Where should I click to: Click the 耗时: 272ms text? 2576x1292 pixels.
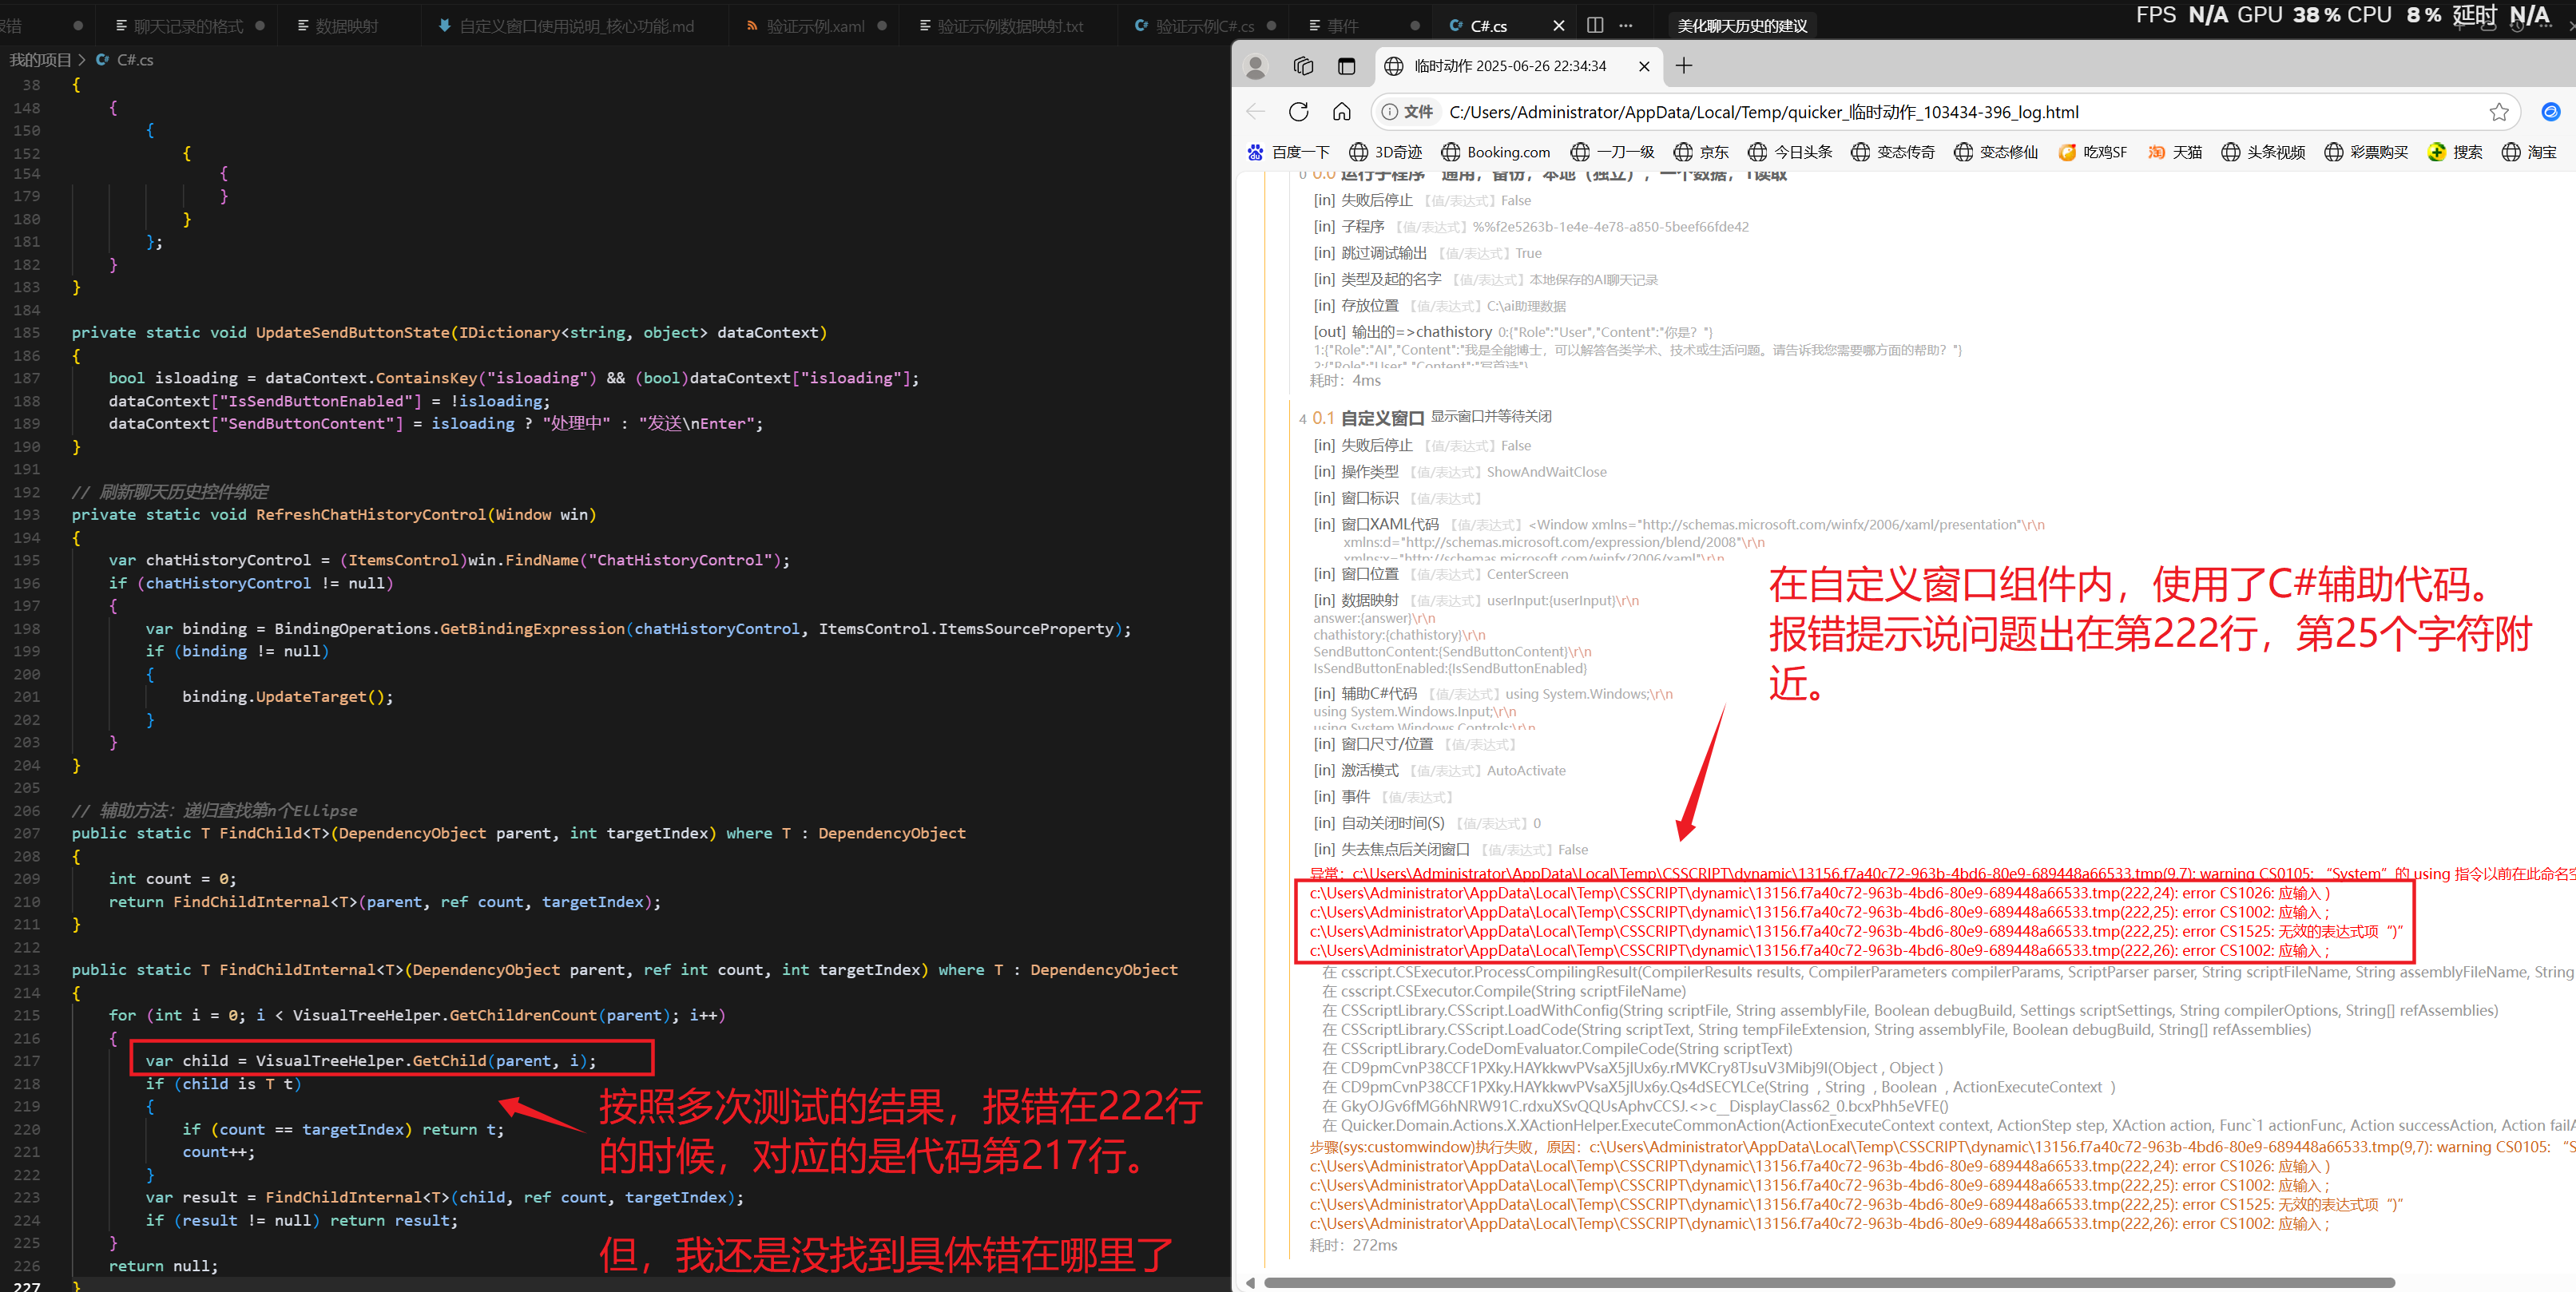1353,1245
